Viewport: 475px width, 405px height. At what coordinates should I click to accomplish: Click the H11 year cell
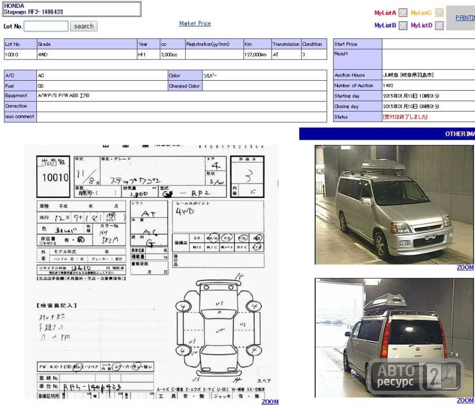(149, 54)
